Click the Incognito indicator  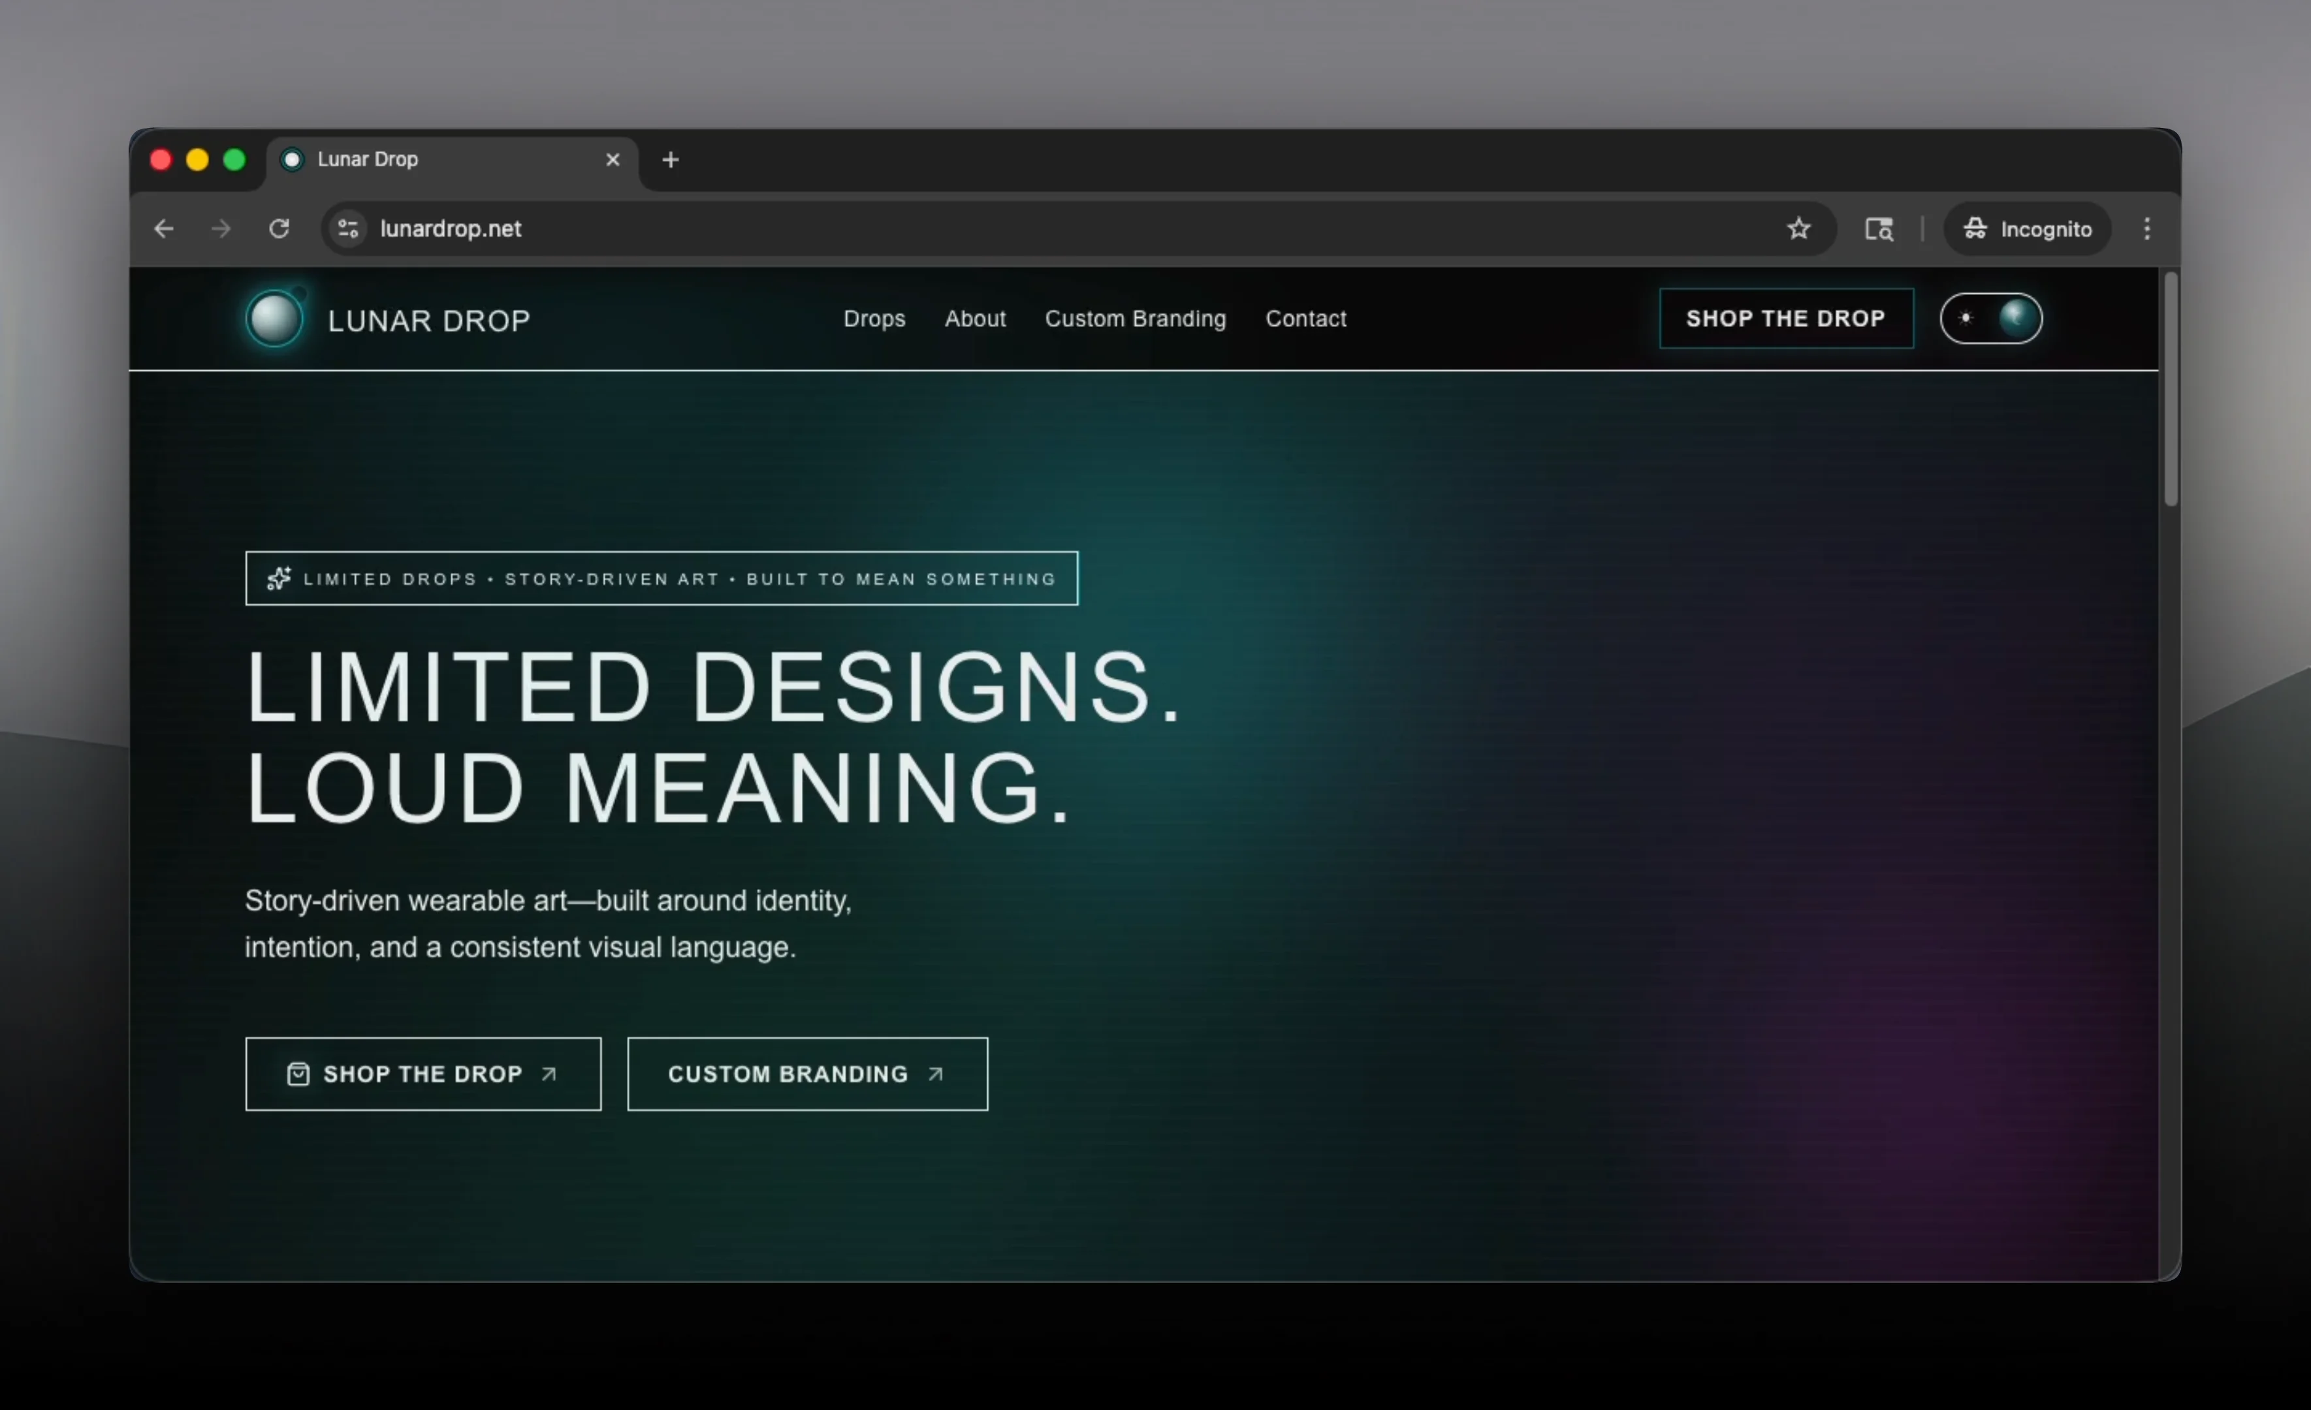tap(2027, 228)
